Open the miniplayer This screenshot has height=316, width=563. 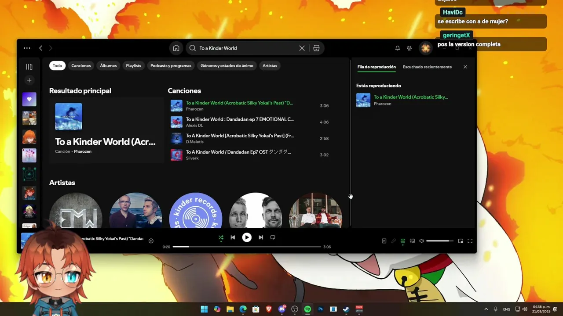coord(461,241)
